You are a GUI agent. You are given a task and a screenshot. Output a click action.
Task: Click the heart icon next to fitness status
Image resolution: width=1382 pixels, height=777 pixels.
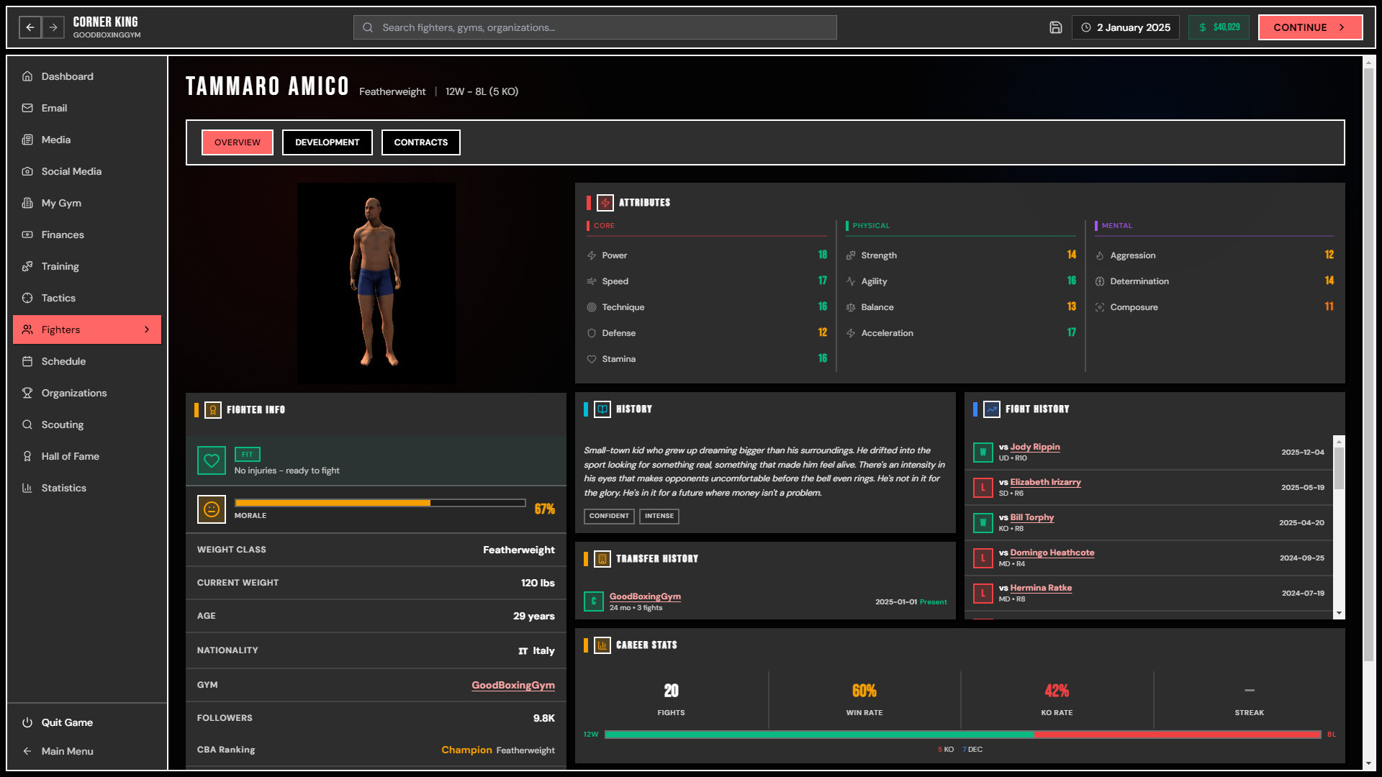(211, 460)
